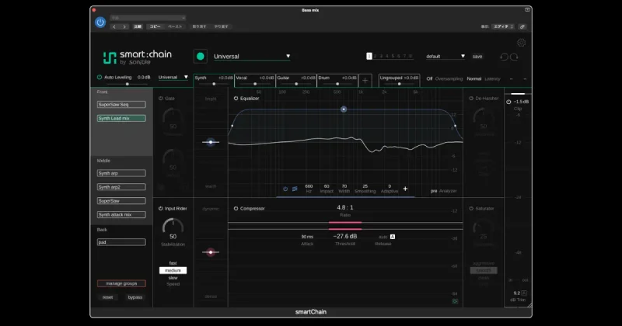The height and width of the screenshot is (326, 622).
Task: Open the default preset dropdown
Action: pyautogui.click(x=445, y=56)
